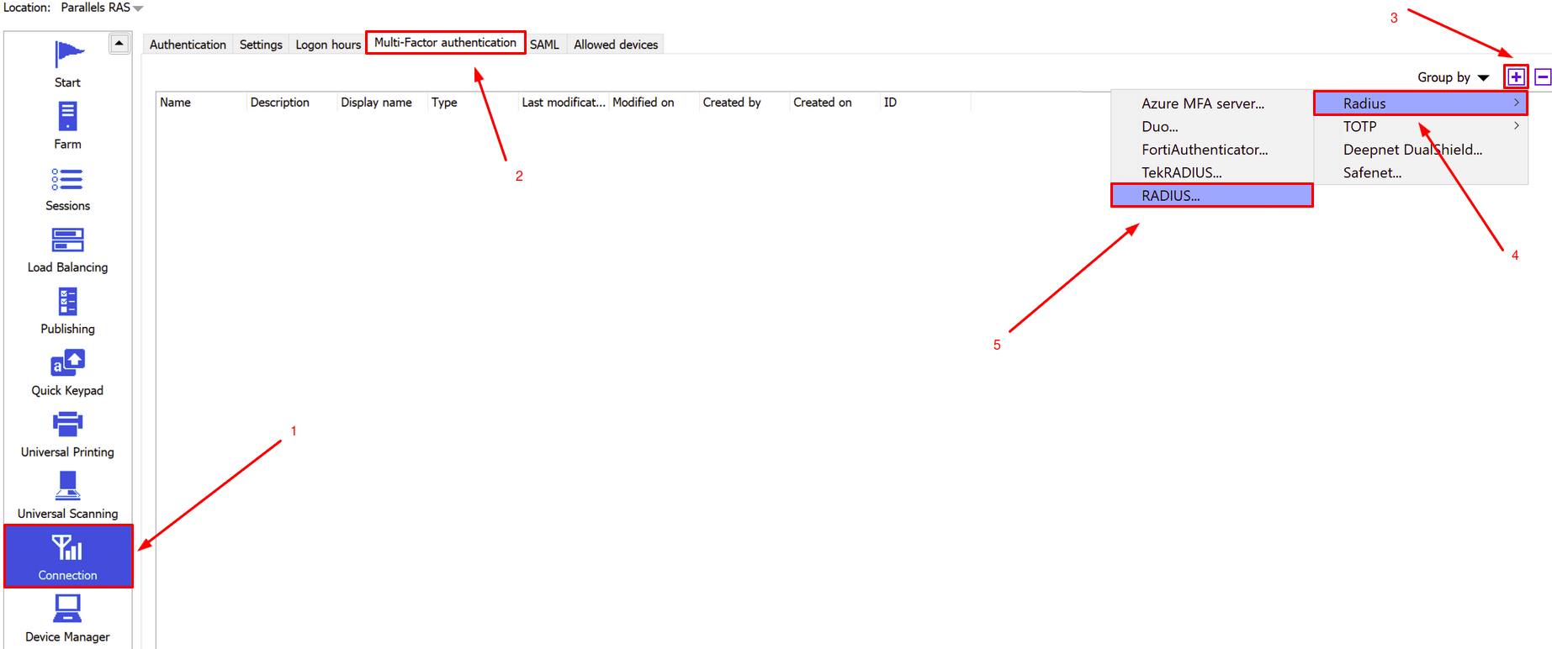1552x649 pixels.
Task: Choose Duo... menu entry
Action: tap(1211, 127)
